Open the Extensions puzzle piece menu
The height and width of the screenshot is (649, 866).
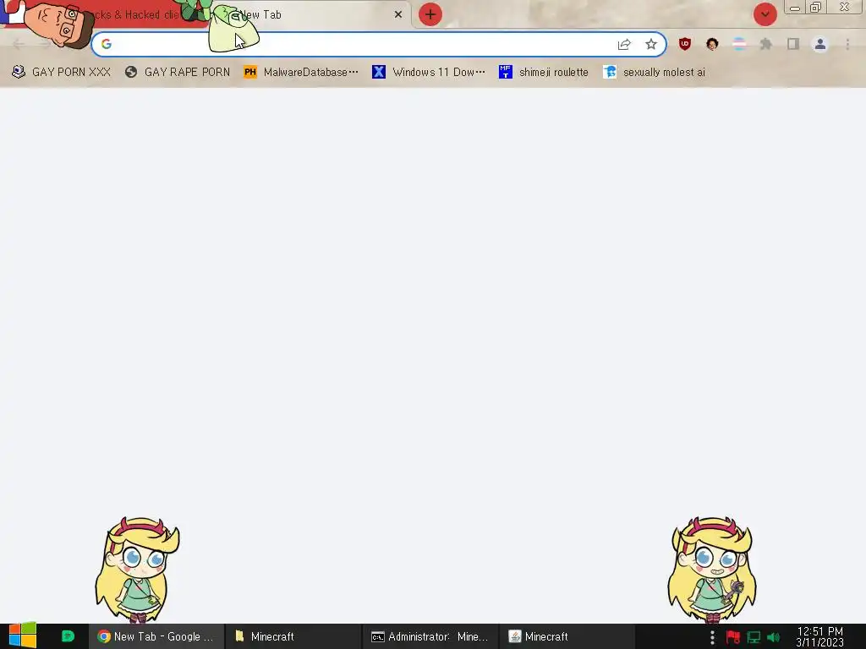click(766, 44)
